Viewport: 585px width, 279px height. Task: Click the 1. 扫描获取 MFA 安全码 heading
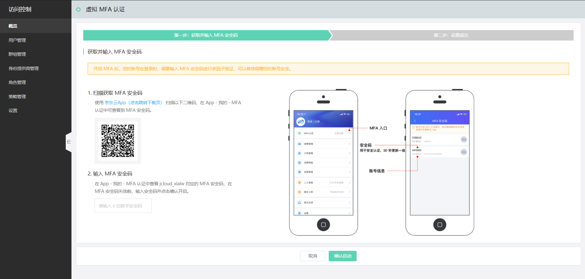(115, 93)
